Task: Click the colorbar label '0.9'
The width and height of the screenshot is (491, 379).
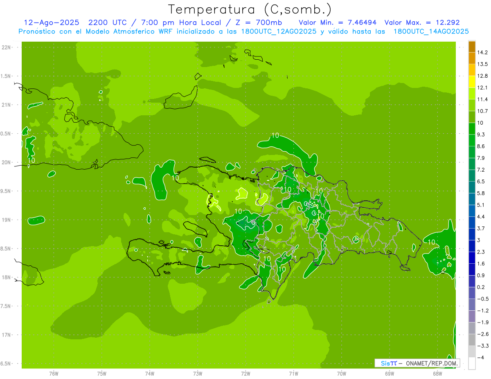Action: coord(481,275)
